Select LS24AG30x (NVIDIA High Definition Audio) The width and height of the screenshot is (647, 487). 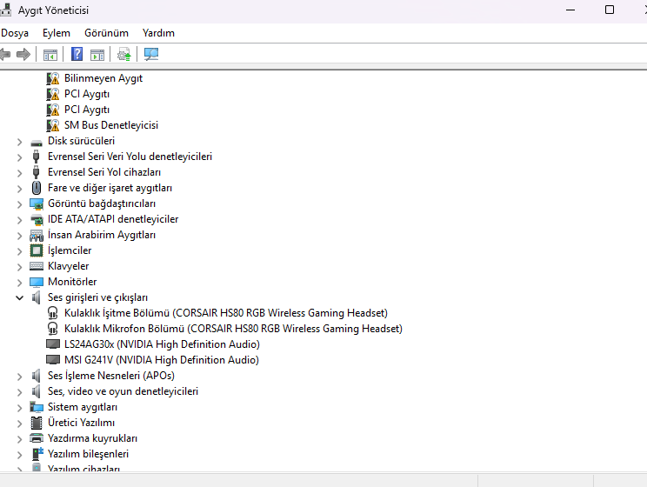coord(162,344)
